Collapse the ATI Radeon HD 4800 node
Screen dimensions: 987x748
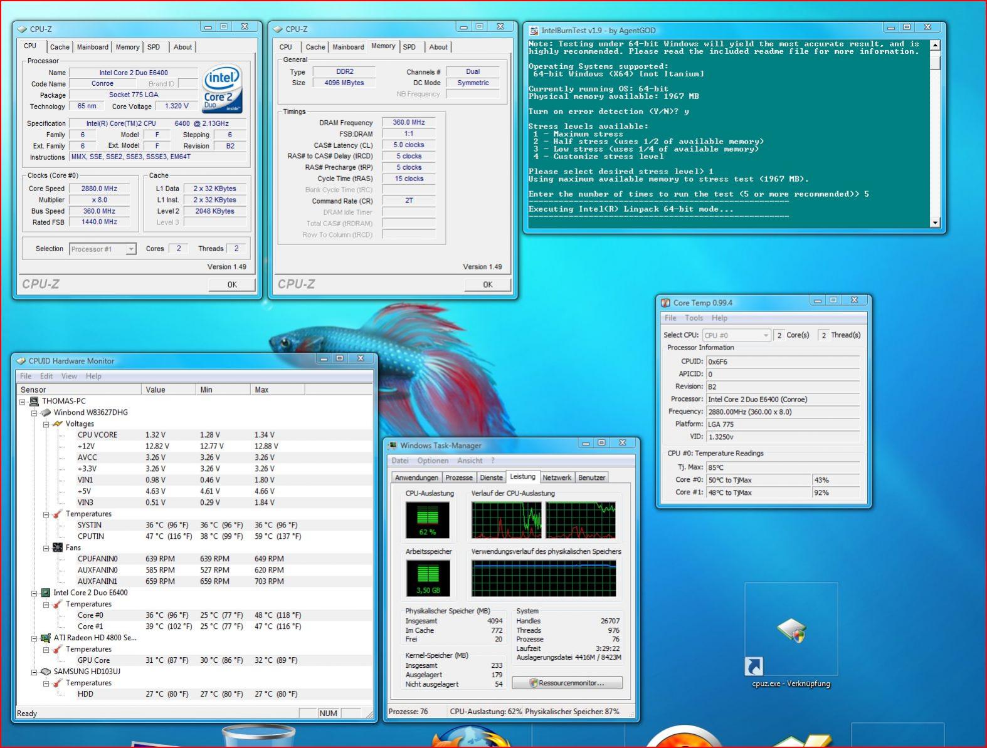(x=34, y=638)
